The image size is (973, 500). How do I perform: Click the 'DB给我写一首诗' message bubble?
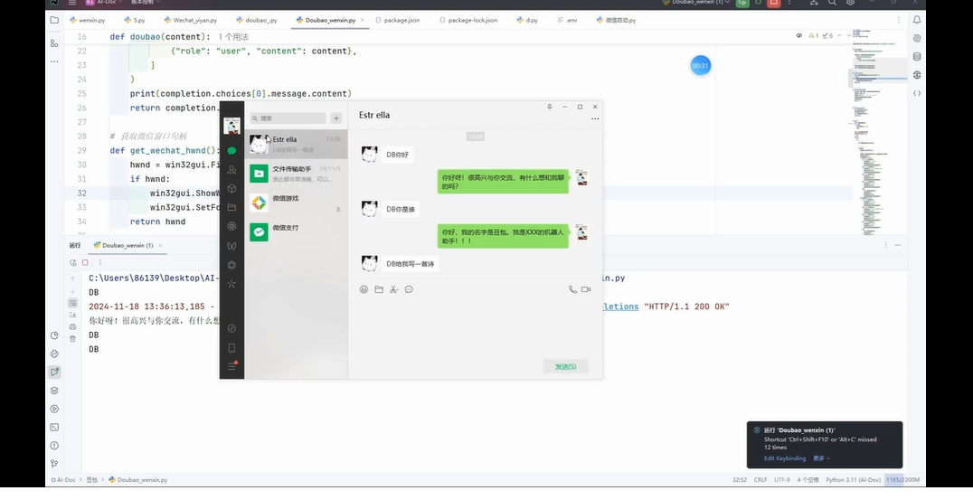pos(411,264)
